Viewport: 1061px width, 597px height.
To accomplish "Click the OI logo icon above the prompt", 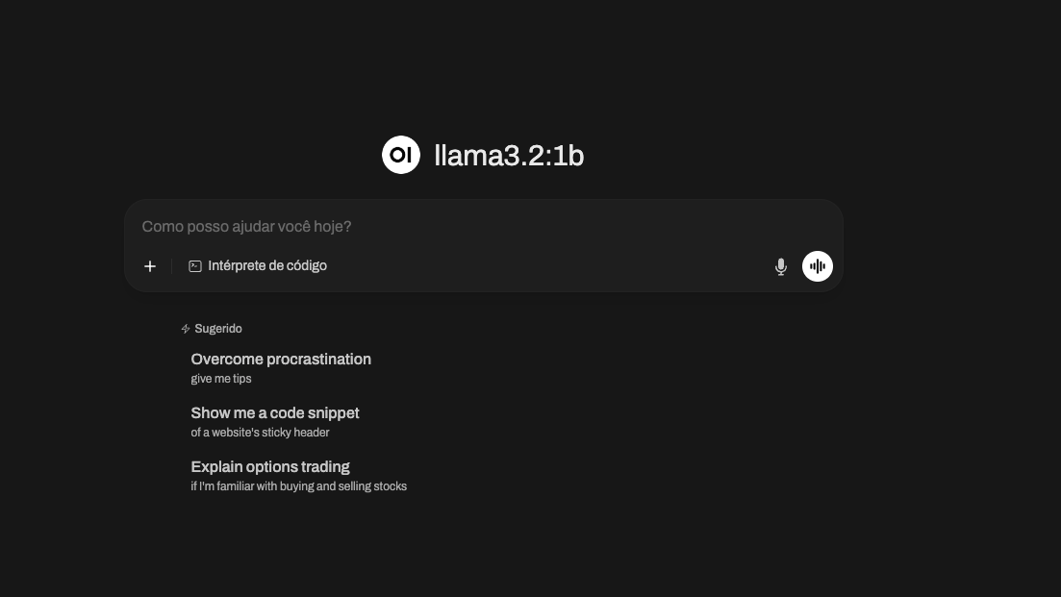I will pos(401,154).
